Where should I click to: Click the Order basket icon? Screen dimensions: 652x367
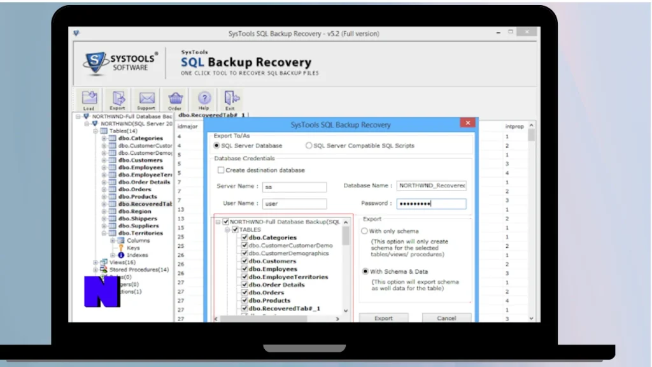[175, 100]
